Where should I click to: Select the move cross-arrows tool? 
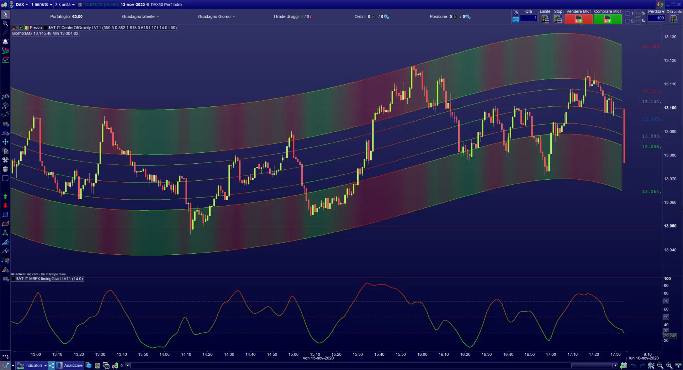(x=5, y=142)
